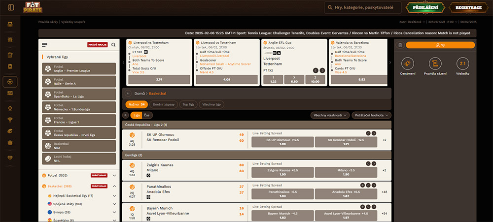Select the SK UP Olomouc +12.5 odds

282,142
